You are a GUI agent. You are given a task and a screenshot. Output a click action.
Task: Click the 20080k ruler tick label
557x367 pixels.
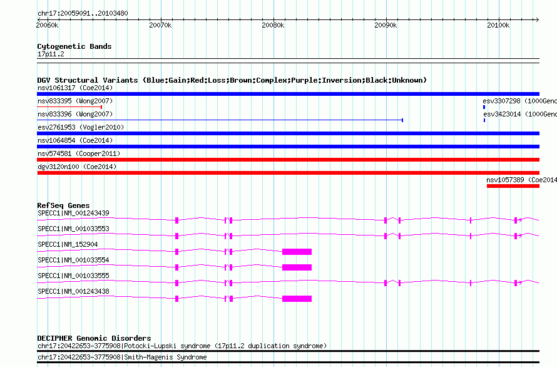(273, 25)
